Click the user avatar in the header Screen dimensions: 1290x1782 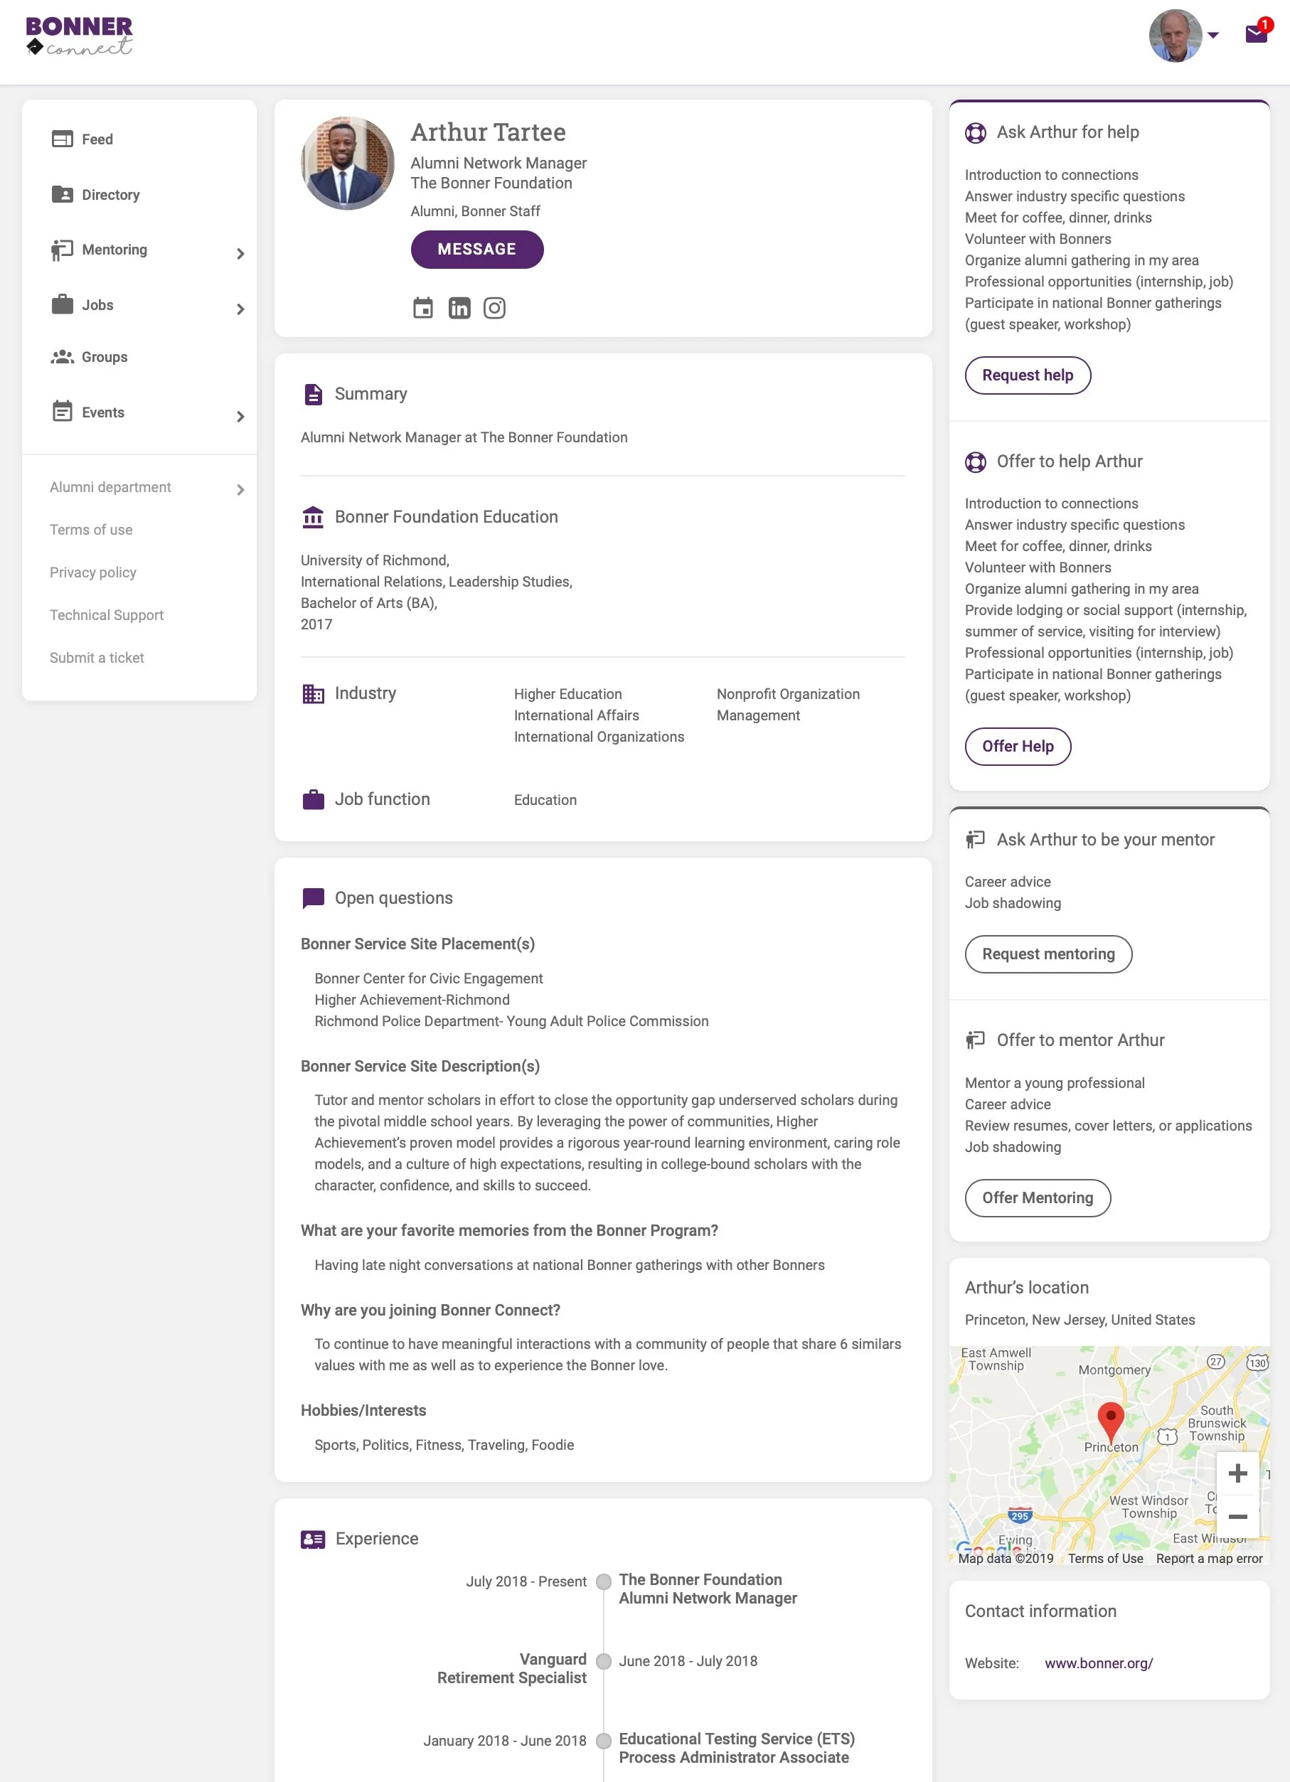(x=1176, y=36)
